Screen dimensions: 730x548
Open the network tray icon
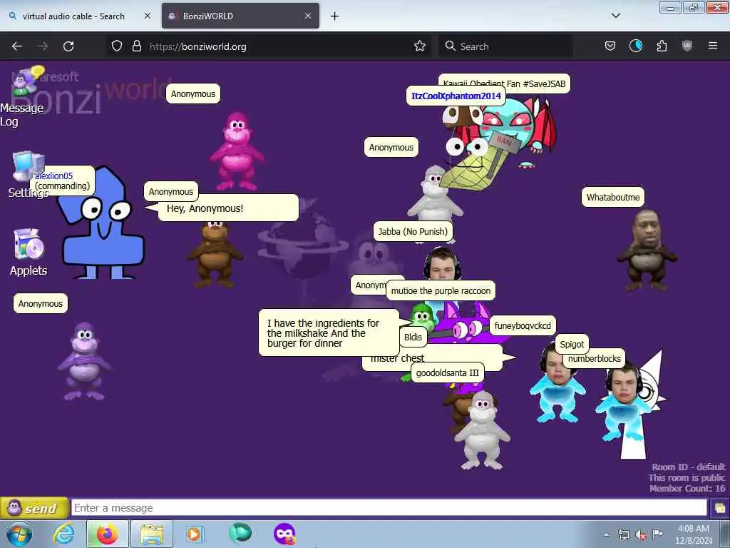pyautogui.click(x=624, y=535)
